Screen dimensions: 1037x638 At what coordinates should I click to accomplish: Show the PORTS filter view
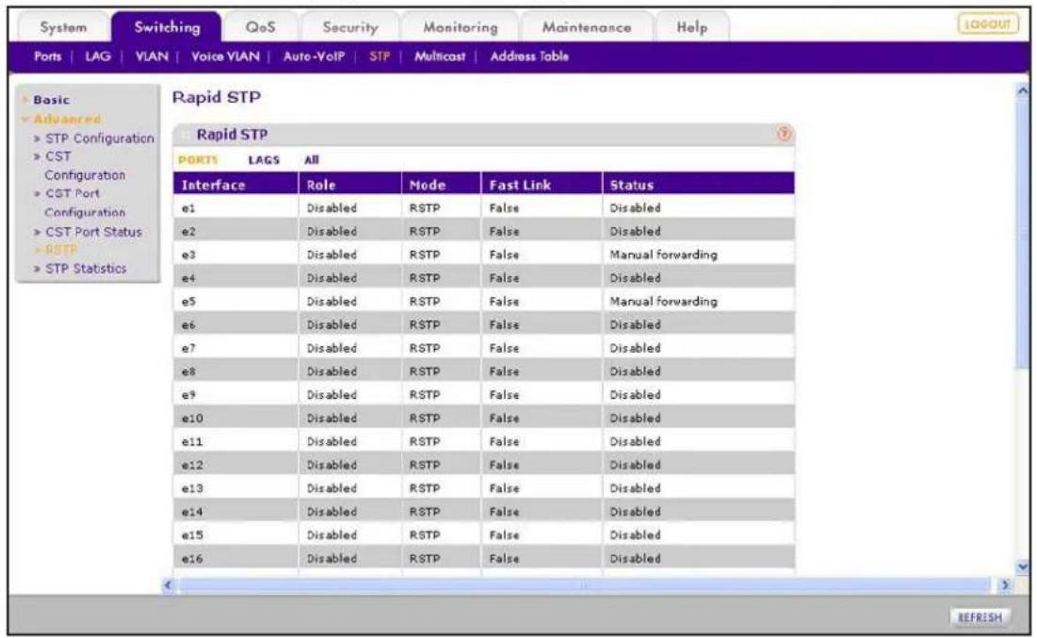[x=198, y=160]
